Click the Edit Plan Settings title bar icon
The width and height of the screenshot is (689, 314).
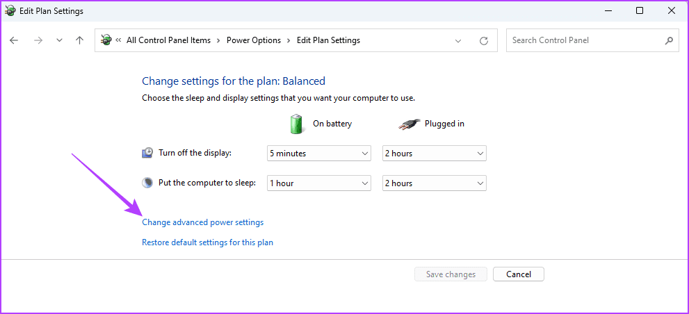click(9, 10)
